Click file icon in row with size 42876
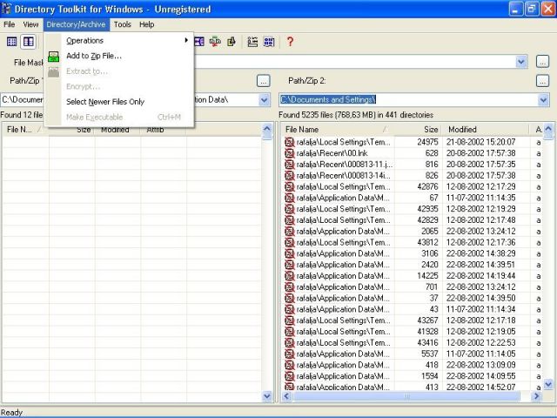This screenshot has width=557, height=418. point(290,186)
